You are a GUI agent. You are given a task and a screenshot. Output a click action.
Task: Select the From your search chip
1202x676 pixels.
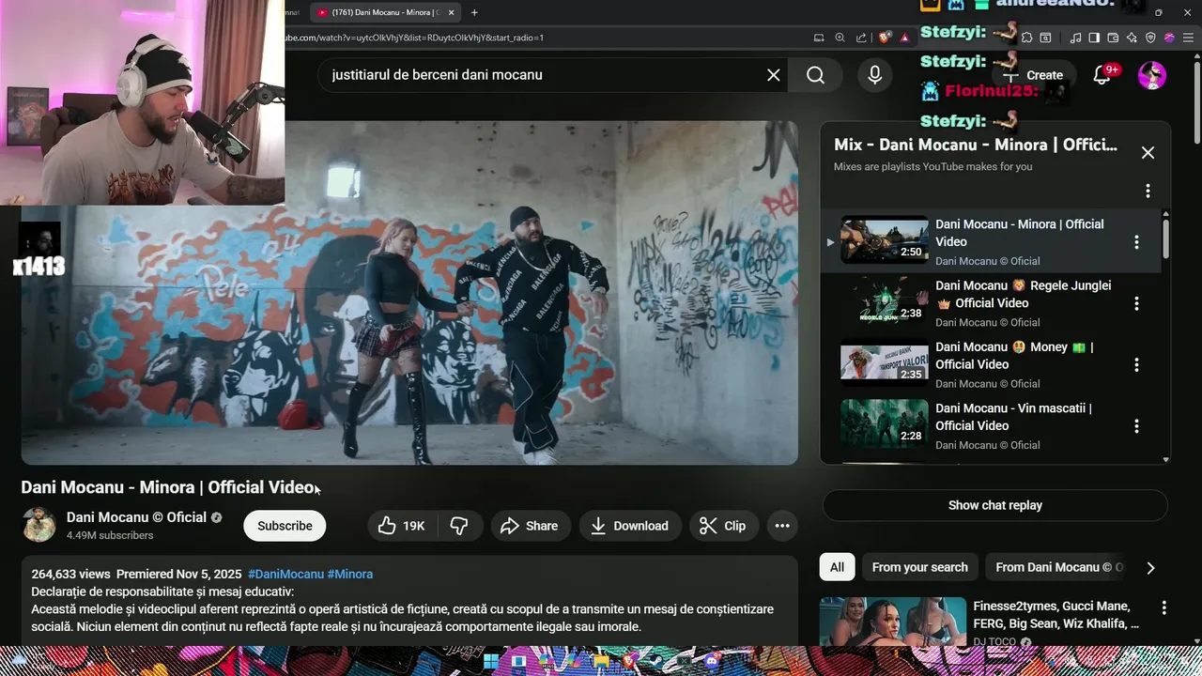click(919, 567)
